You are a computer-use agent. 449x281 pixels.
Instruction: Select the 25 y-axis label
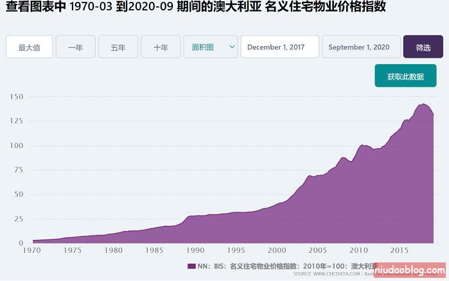19,219
